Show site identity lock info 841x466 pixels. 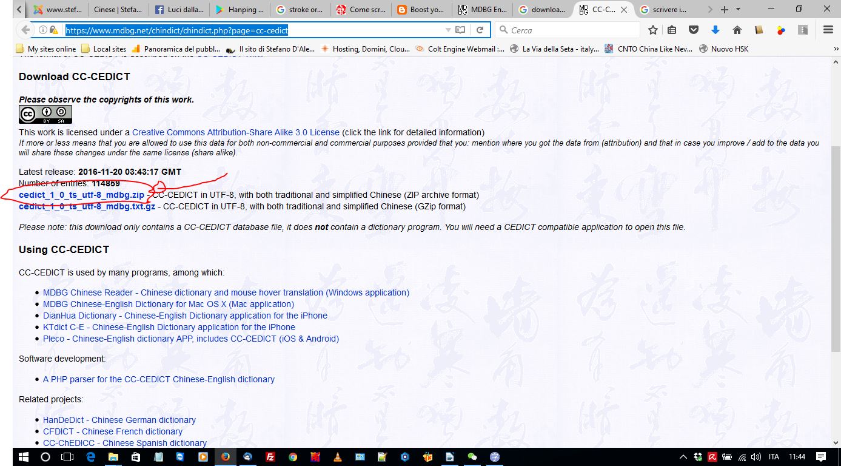pyautogui.click(x=53, y=30)
